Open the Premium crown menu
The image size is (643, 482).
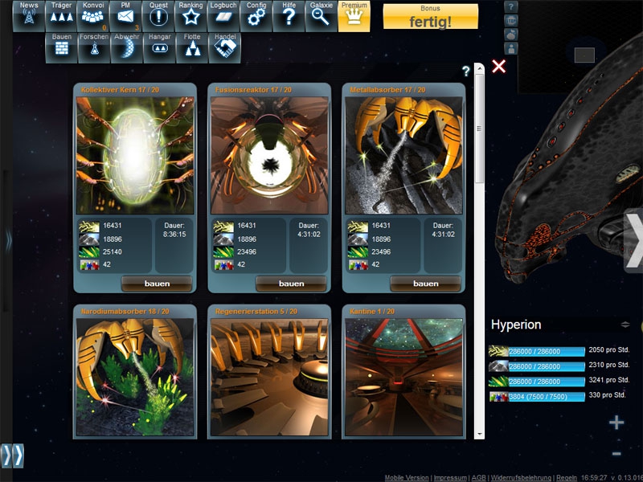[354, 16]
